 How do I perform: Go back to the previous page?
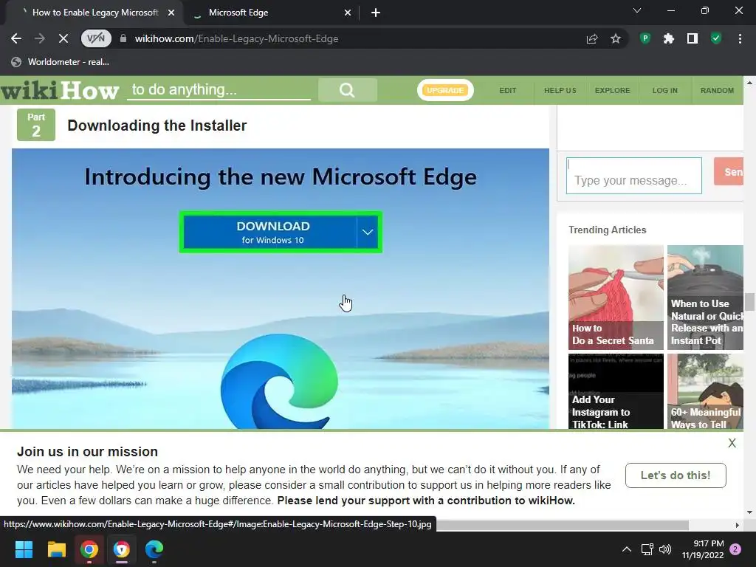tap(16, 38)
